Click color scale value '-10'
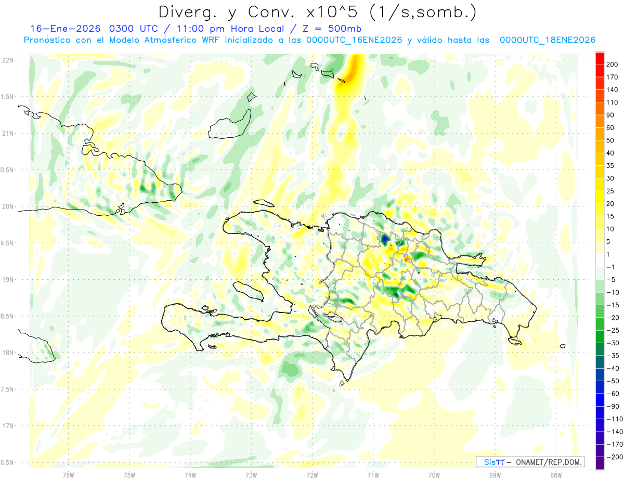Viewport: 624px width, 482px height. tap(614, 292)
